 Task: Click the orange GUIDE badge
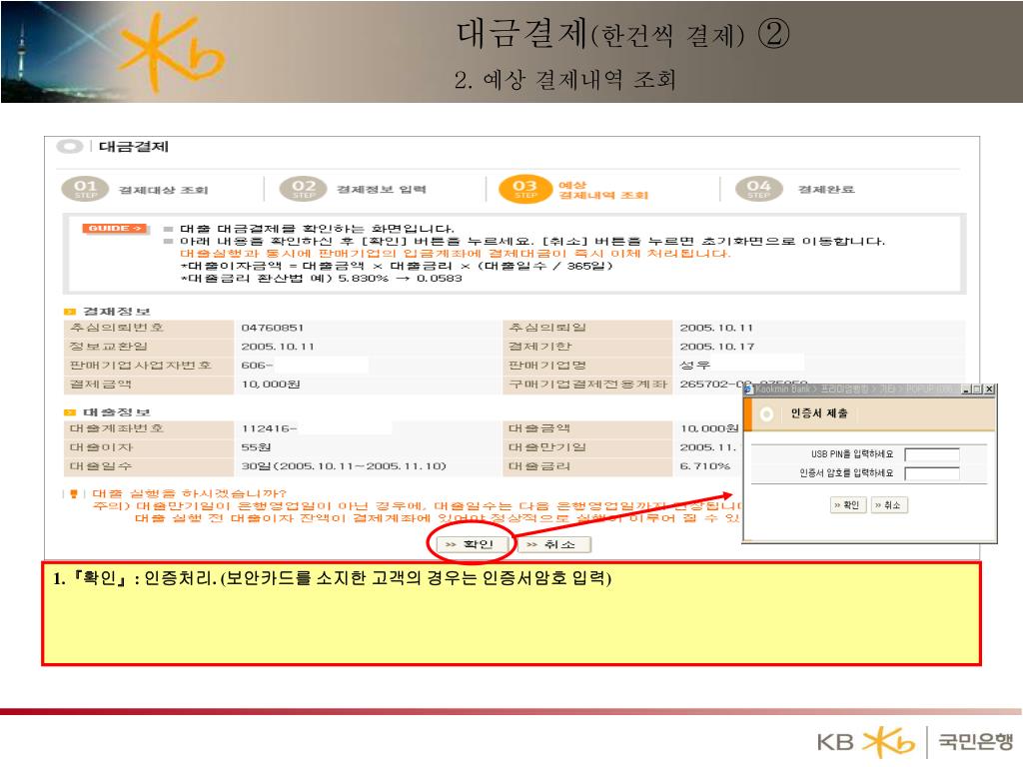point(115,229)
